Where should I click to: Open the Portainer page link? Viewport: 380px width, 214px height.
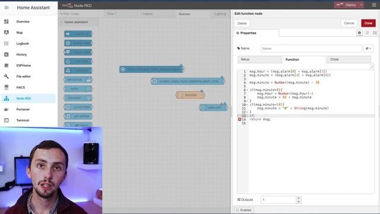click(23, 109)
